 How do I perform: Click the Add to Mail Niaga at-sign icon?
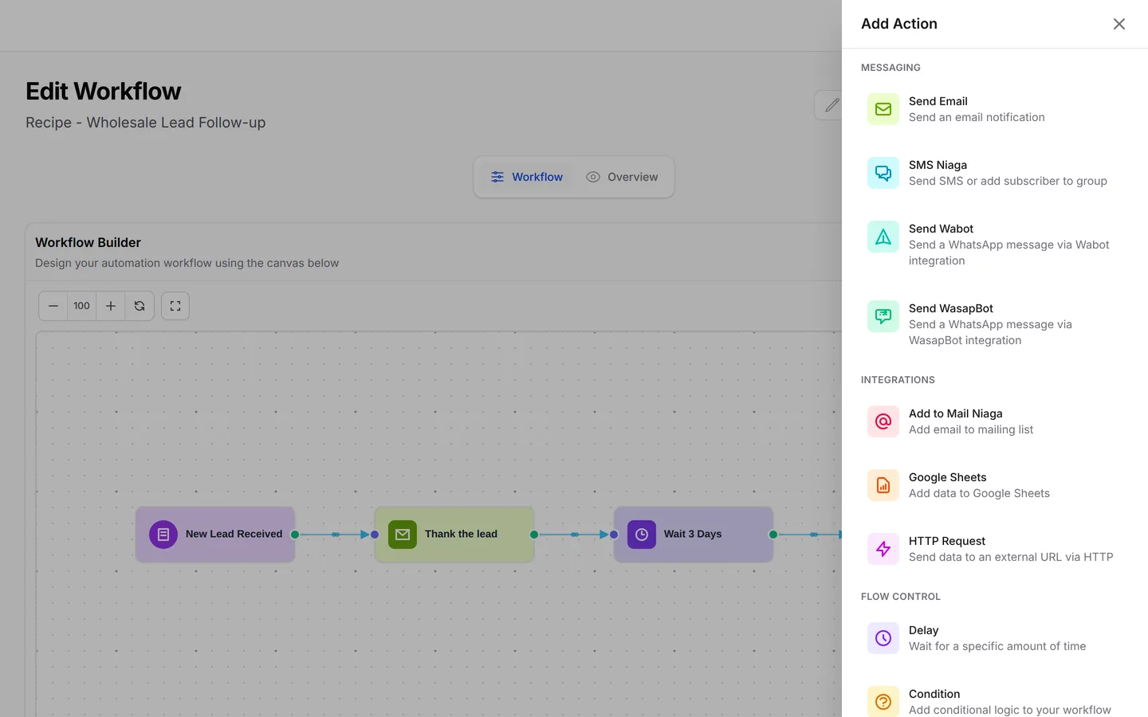pos(883,421)
